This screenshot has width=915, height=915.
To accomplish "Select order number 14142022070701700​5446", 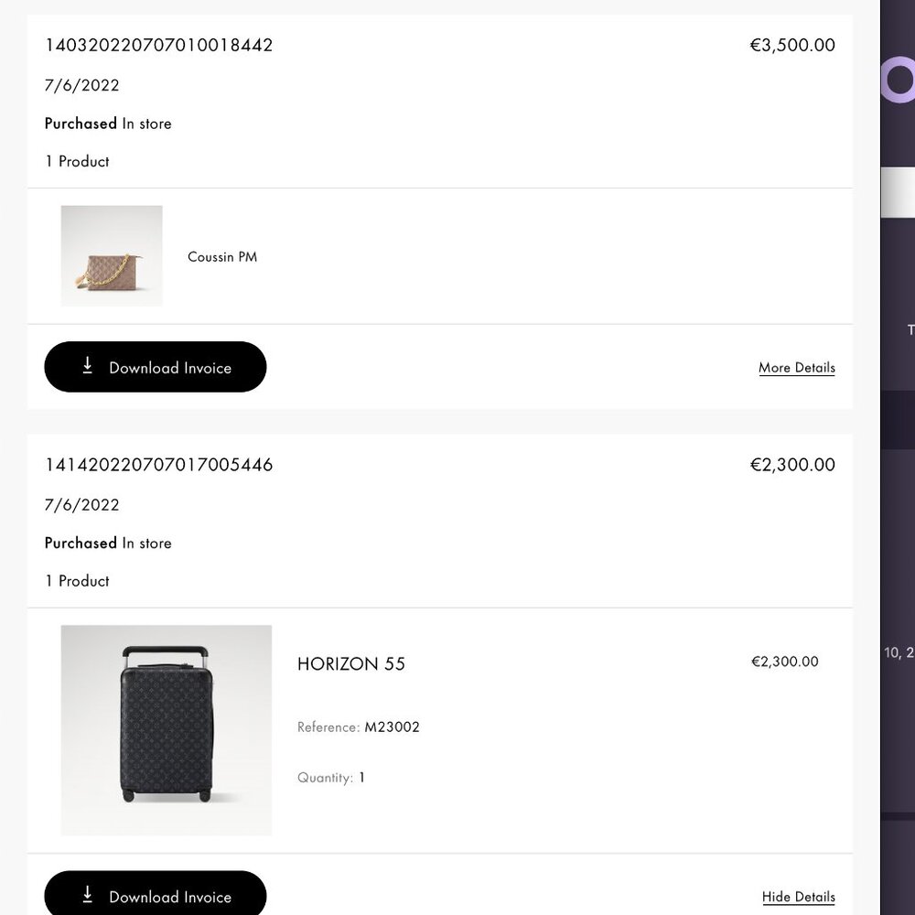I will pos(158,465).
